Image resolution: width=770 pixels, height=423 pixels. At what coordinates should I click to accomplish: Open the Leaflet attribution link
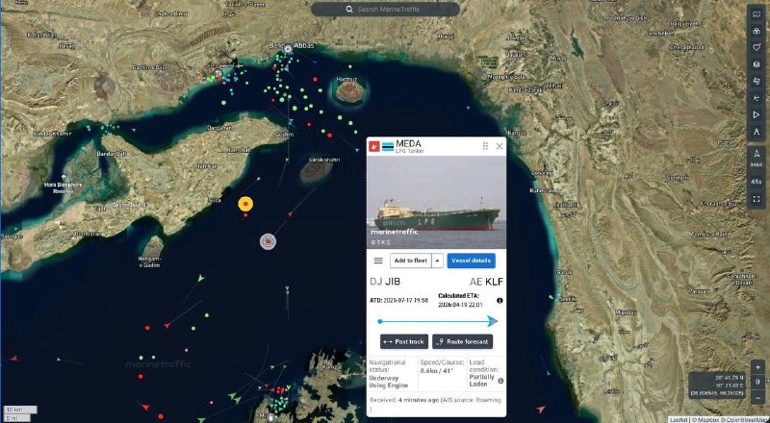coord(679,420)
